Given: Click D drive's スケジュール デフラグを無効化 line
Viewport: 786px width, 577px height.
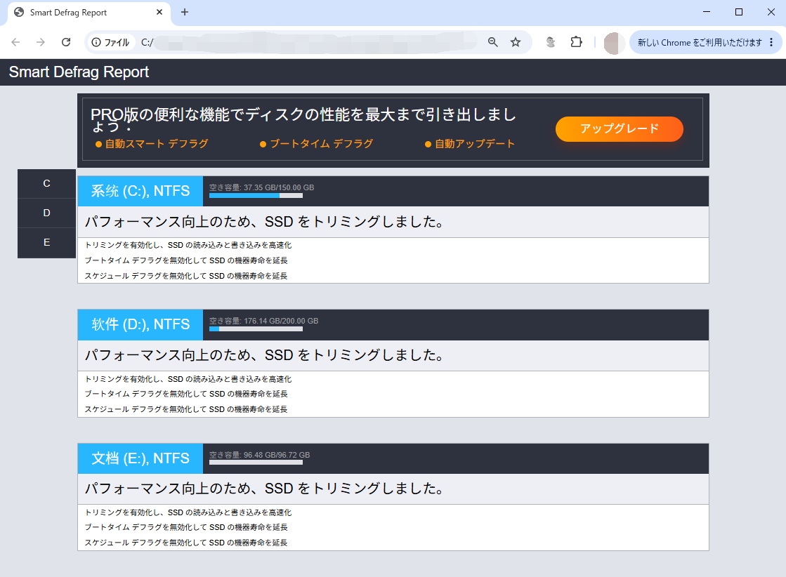Looking at the screenshot, I should 186,410.
